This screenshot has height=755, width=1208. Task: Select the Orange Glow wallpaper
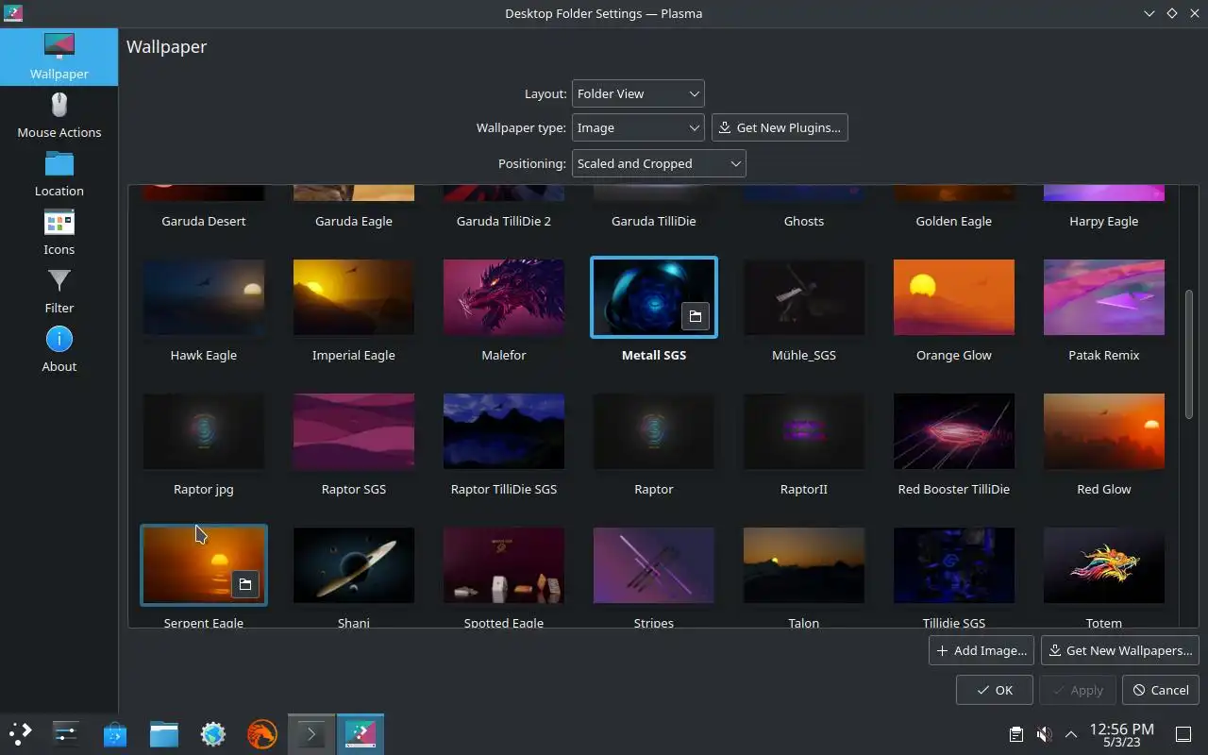pyautogui.click(x=953, y=297)
